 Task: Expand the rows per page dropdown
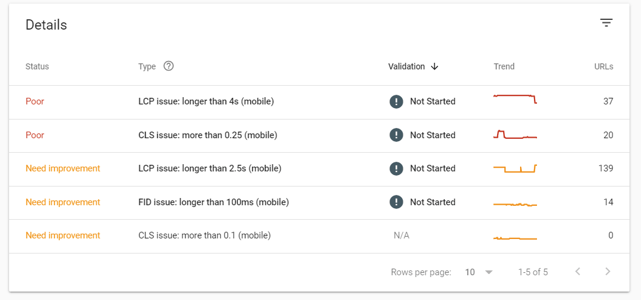click(479, 272)
